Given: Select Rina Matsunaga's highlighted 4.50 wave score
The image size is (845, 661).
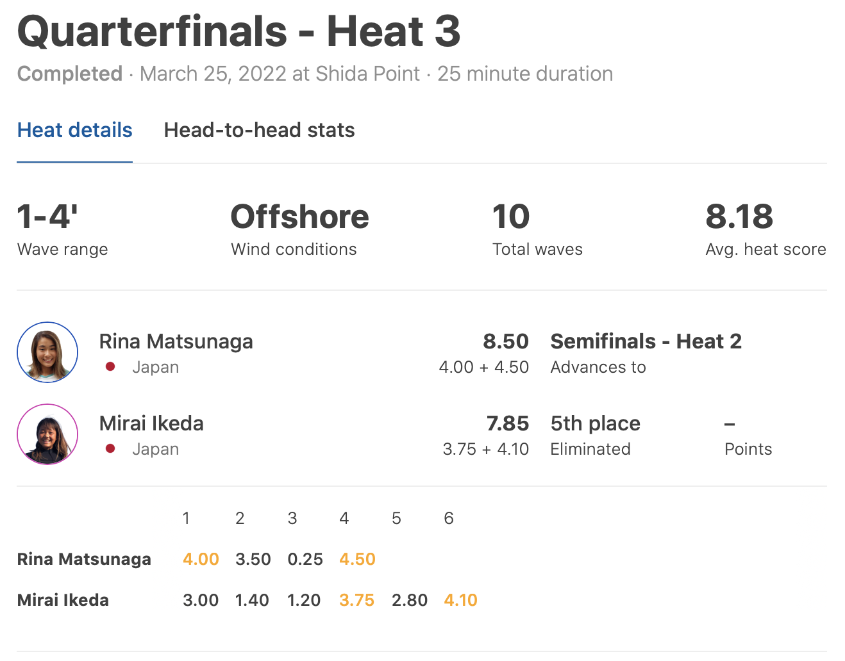Looking at the screenshot, I should click(x=357, y=559).
